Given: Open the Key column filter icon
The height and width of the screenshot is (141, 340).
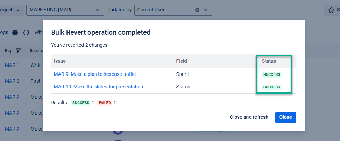Looking at the screenshot, I should (x=18, y=51).
